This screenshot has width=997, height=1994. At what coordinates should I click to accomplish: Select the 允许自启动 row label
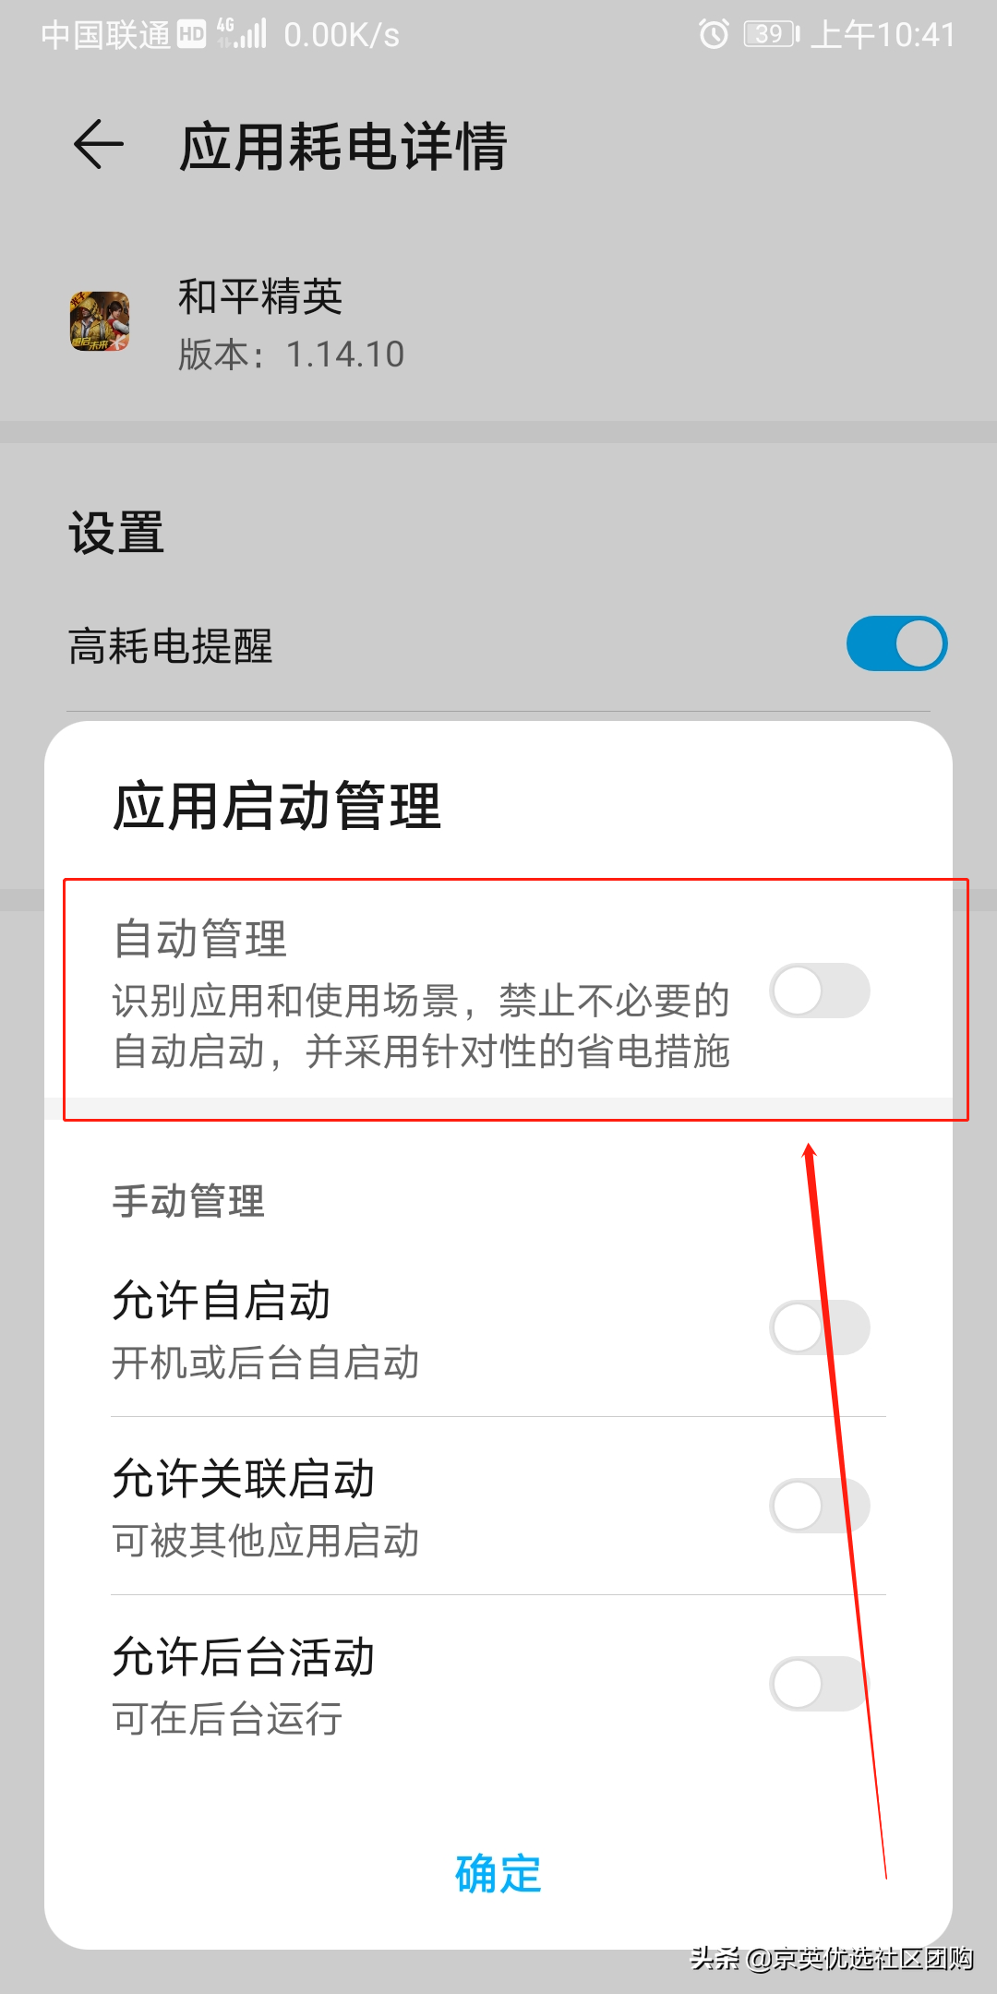coord(221,1300)
